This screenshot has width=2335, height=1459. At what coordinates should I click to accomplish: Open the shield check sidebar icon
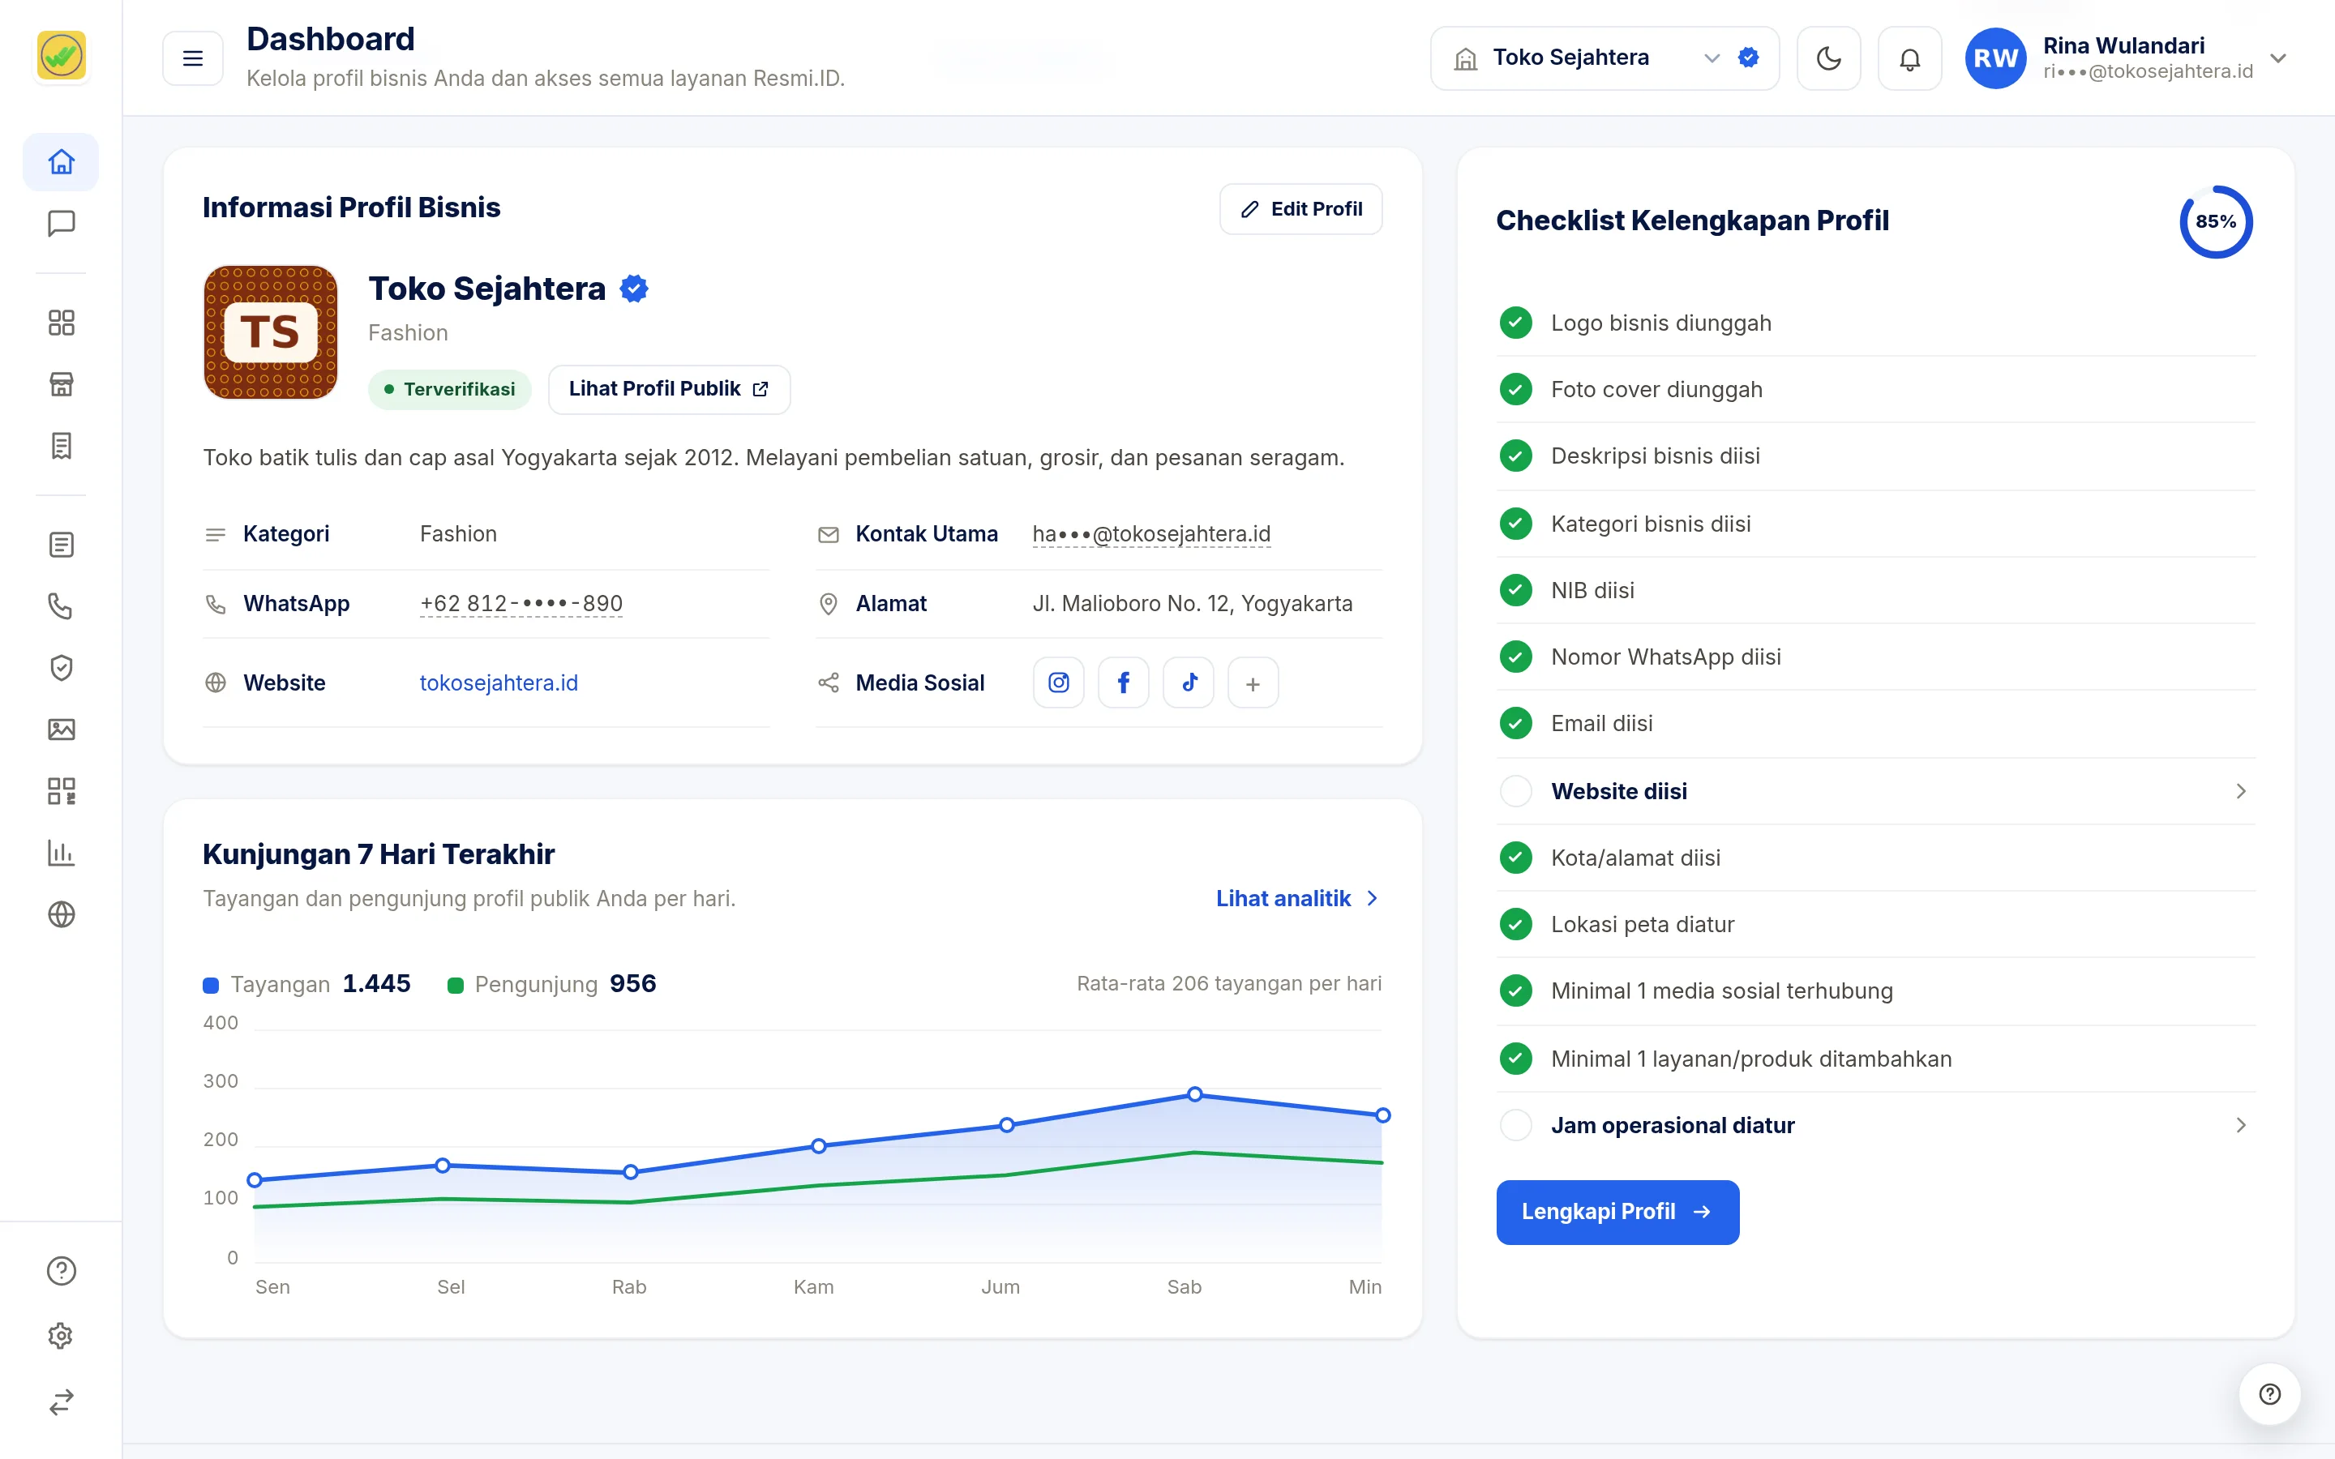tap(61, 668)
